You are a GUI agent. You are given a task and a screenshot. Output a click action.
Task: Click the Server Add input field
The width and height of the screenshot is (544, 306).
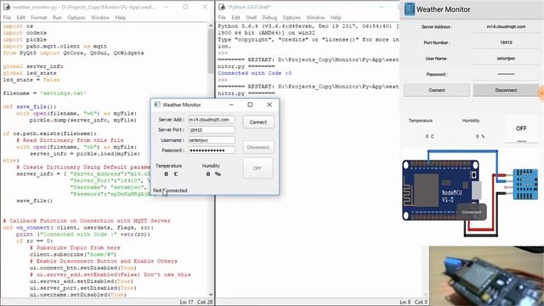click(x=212, y=120)
